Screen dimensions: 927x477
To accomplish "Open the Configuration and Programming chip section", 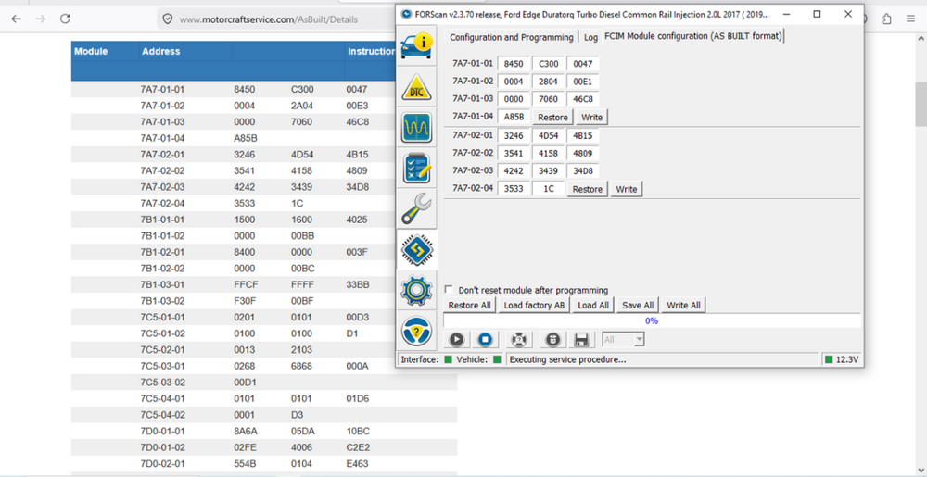I will [x=417, y=250].
